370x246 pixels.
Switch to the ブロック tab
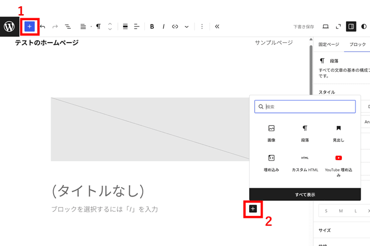357,45
